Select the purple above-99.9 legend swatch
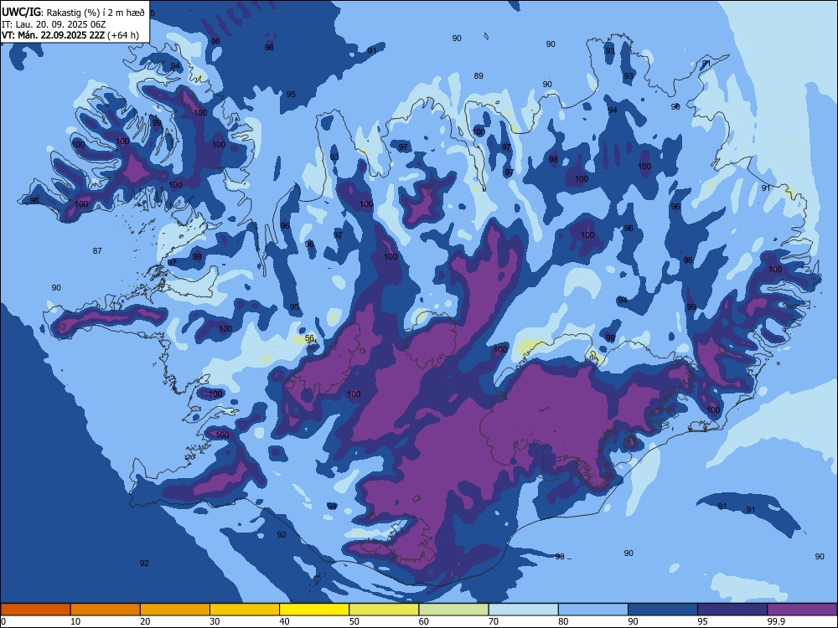This screenshot has height=628, width=838. coord(802,610)
